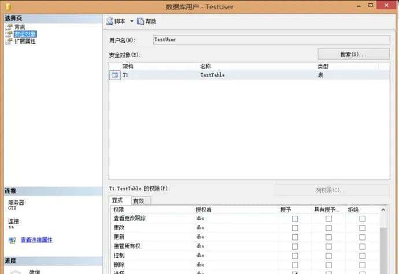Screen dimensions: 399x274
Task: Select the 表 type cell
Action: click(320, 75)
